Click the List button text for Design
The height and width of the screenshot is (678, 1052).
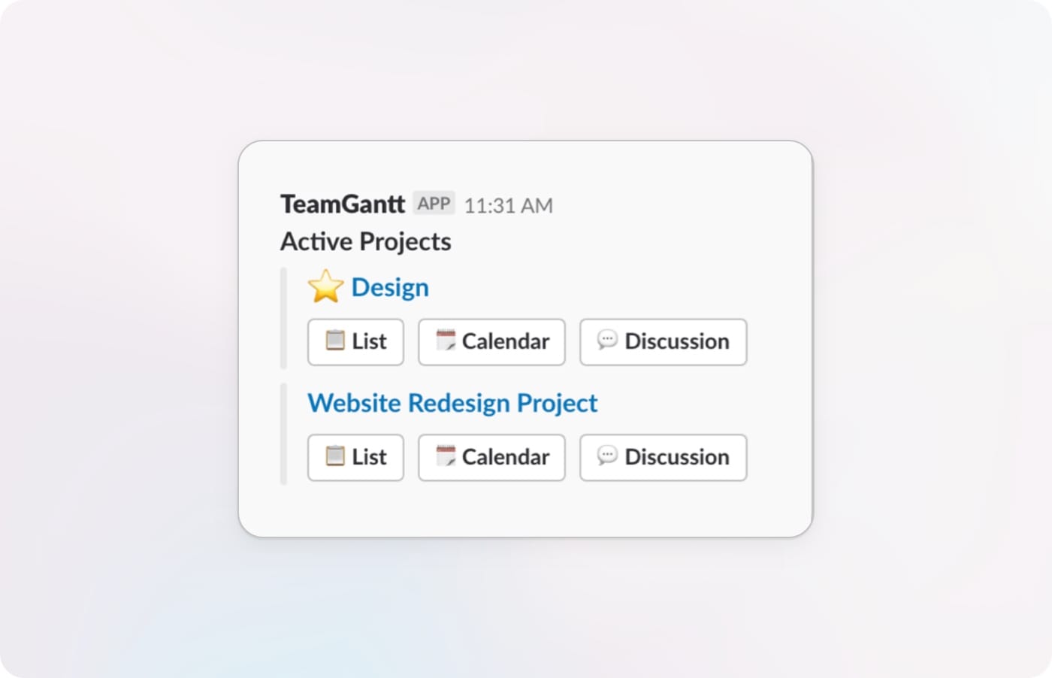[369, 341]
